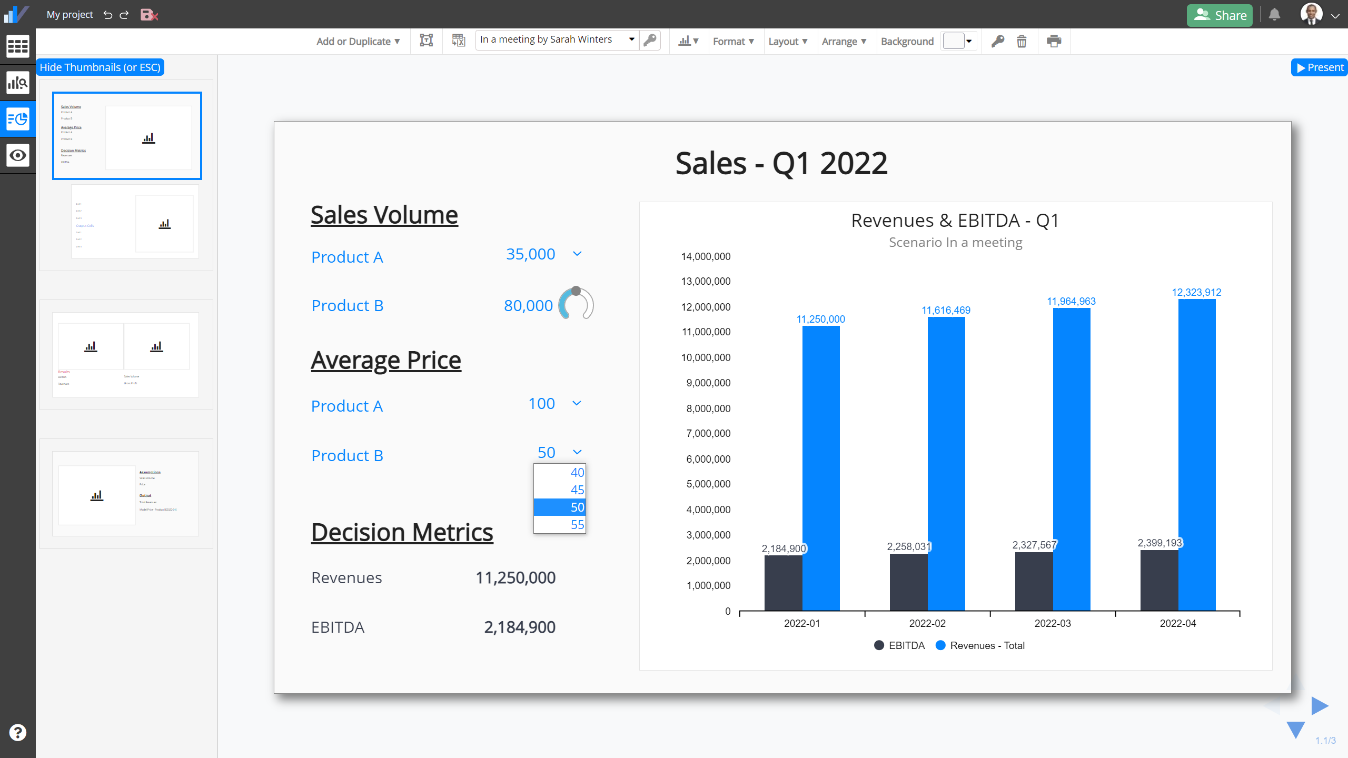Open the spreadsheet grid view in sidebar
This screenshot has height=758, width=1348.
(17, 46)
